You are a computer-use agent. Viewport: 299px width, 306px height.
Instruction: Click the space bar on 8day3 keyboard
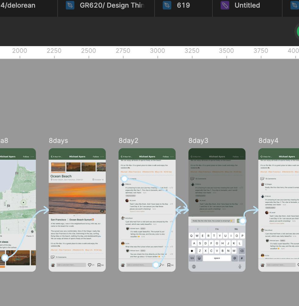217,258
